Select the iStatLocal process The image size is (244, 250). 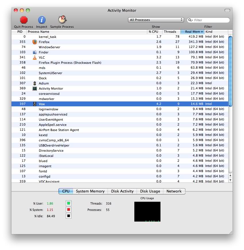120,156
